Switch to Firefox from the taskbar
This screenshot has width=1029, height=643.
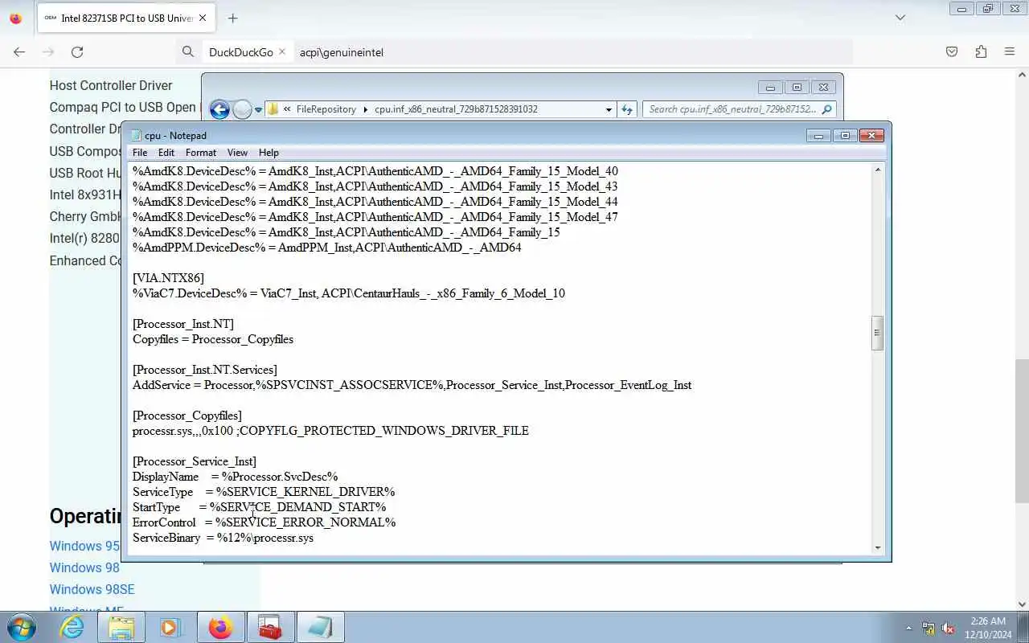[x=221, y=627]
